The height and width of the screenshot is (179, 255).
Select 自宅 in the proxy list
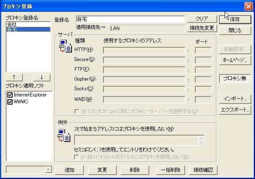pos(12,29)
